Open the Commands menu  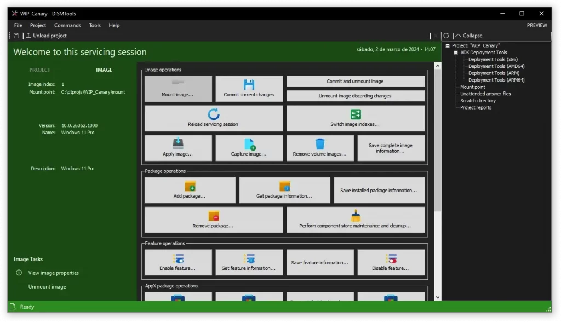67,25
